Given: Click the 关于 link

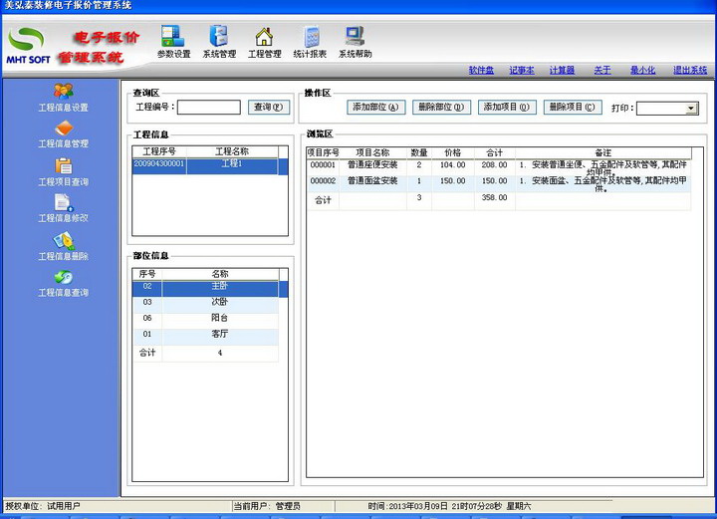Looking at the screenshot, I should pyautogui.click(x=602, y=70).
